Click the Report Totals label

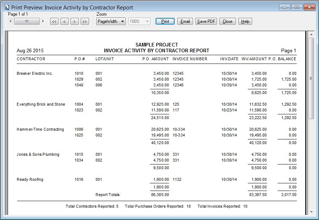108,195
